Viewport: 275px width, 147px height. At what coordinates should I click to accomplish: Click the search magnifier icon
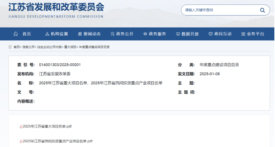pos(262,10)
